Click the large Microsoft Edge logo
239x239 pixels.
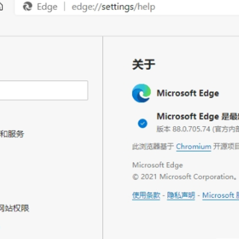click(141, 93)
